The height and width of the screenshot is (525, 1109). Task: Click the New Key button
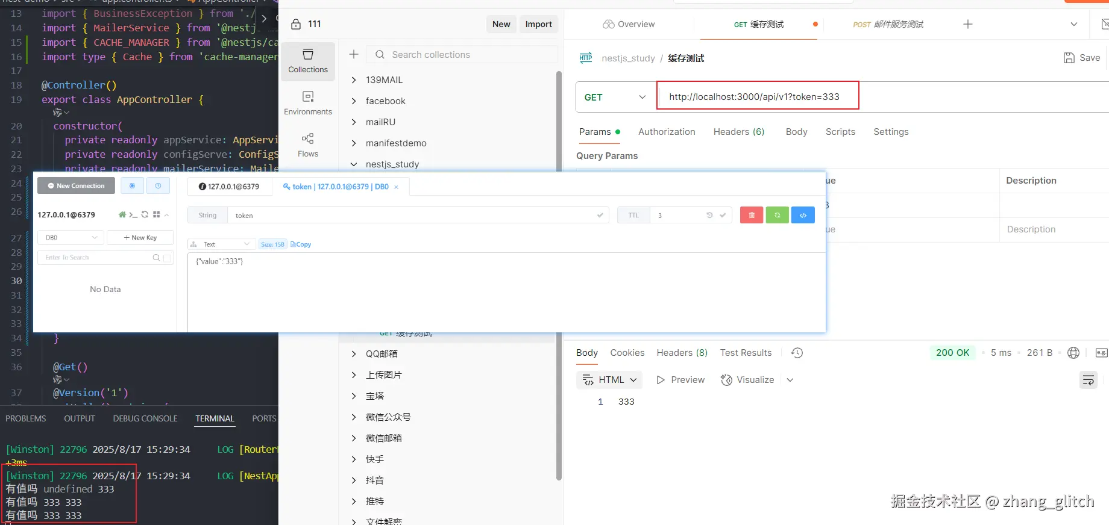pyautogui.click(x=140, y=238)
